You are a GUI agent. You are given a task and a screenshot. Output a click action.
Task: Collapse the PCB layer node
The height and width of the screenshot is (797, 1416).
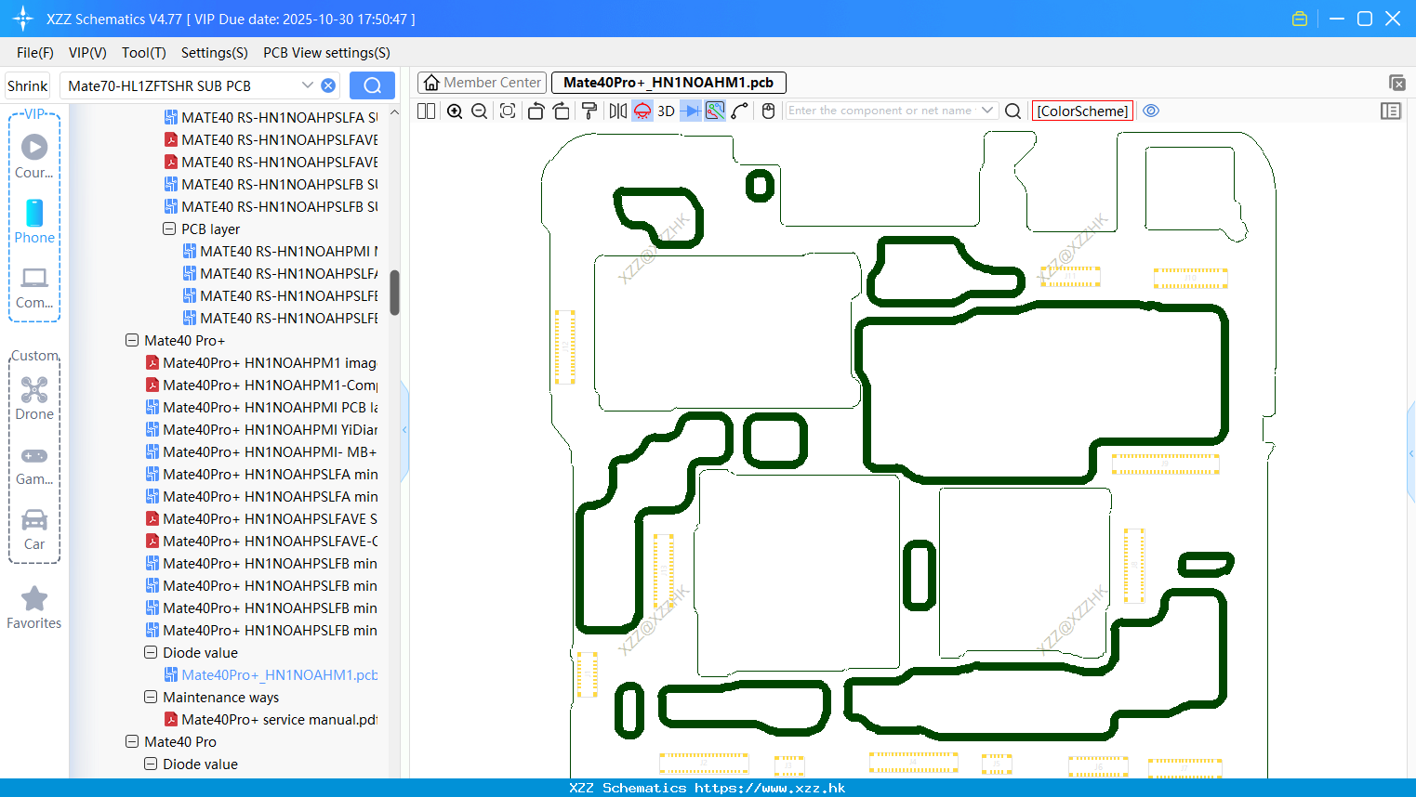pos(169,229)
